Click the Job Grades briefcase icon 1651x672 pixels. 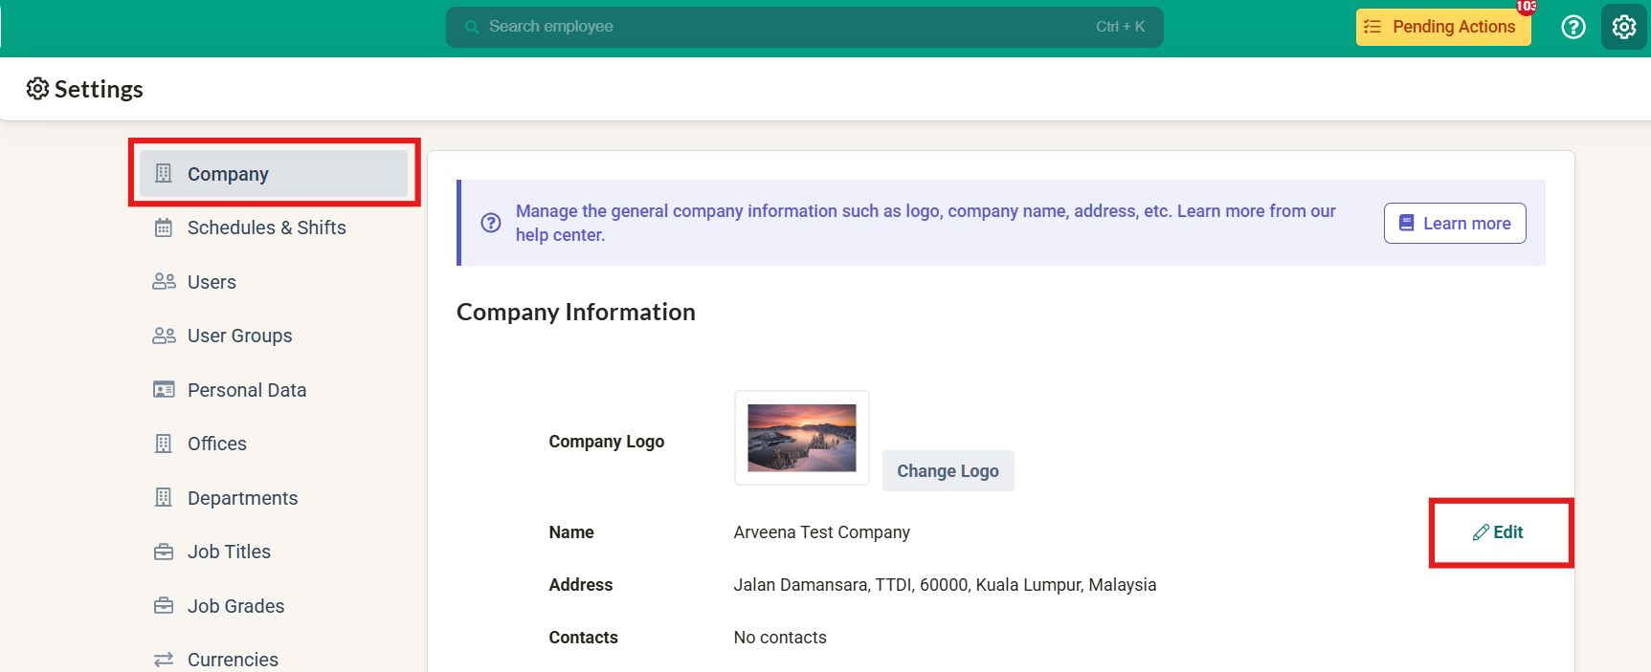pyautogui.click(x=164, y=605)
